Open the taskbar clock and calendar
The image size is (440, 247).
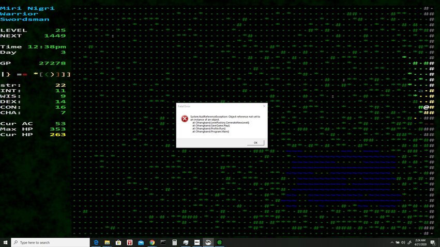click(x=420, y=242)
